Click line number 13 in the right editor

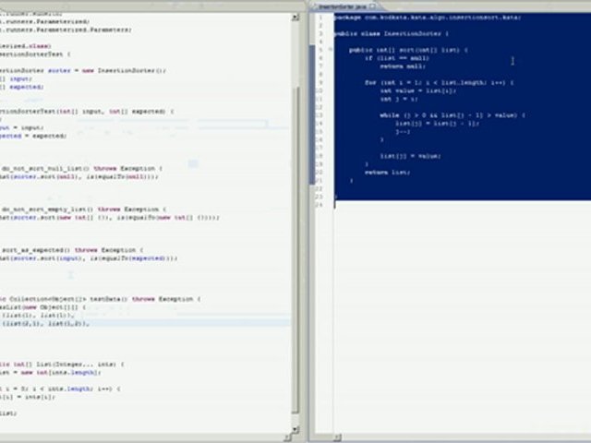click(x=320, y=114)
